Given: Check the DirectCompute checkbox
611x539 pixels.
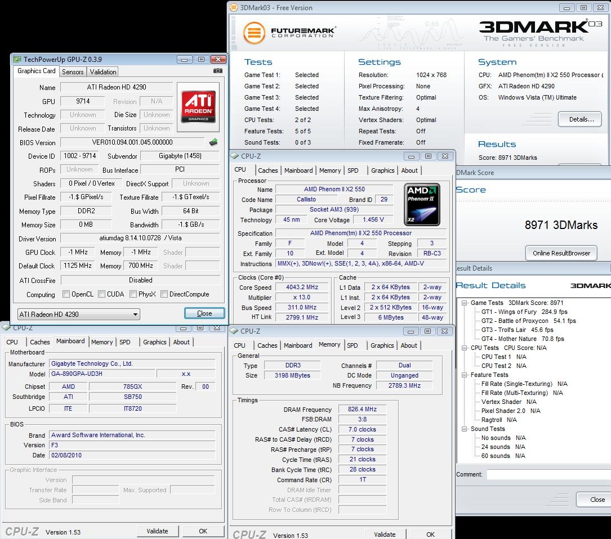Looking at the screenshot, I should pos(164,294).
